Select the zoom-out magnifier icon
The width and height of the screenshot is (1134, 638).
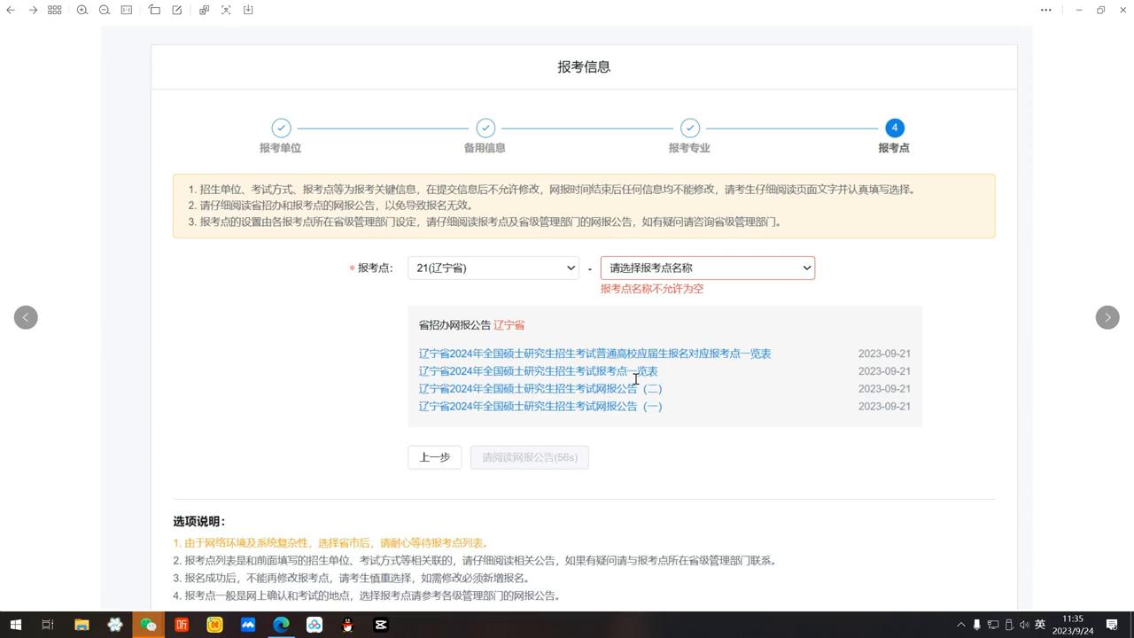105,10
